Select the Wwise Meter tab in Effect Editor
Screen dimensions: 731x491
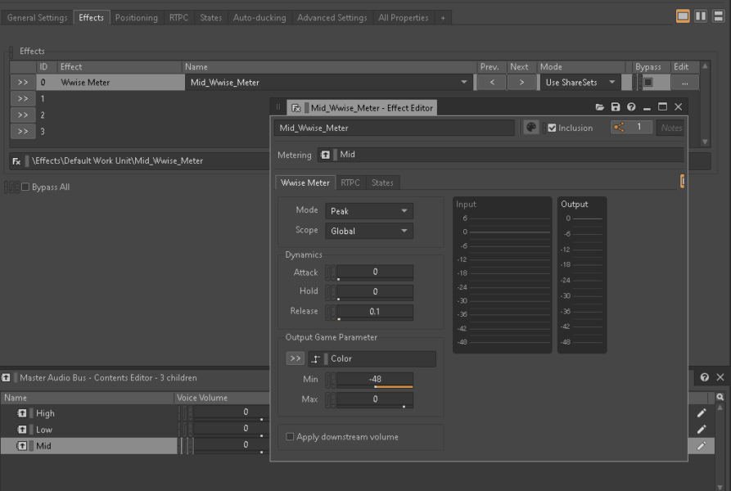[x=305, y=182]
